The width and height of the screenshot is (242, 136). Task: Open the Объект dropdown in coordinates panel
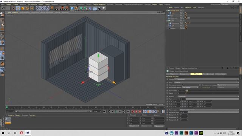pyautogui.click(x=134, y=126)
